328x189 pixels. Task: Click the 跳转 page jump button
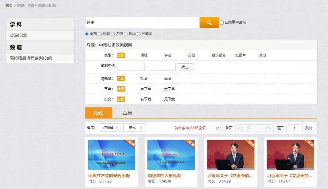pos(309,128)
